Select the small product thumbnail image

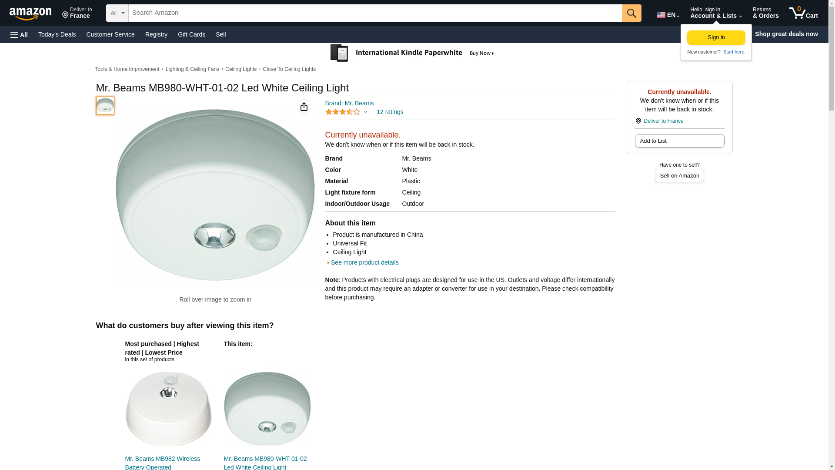pos(105,106)
